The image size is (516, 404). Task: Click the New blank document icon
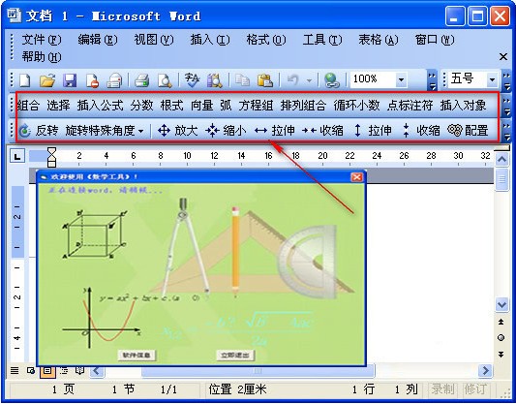coord(25,80)
